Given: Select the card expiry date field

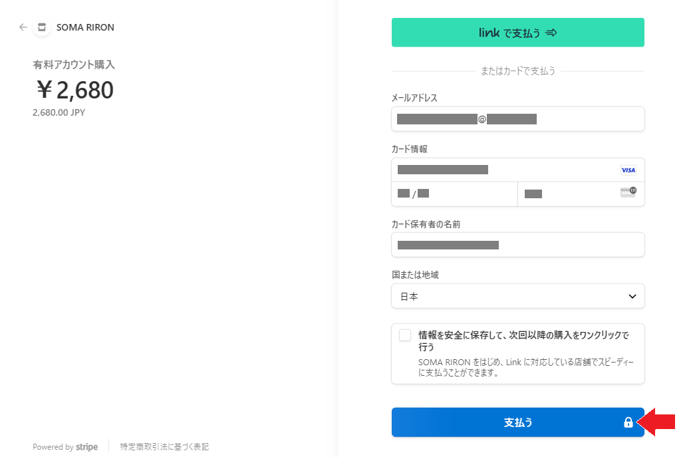Looking at the screenshot, I should (x=454, y=194).
